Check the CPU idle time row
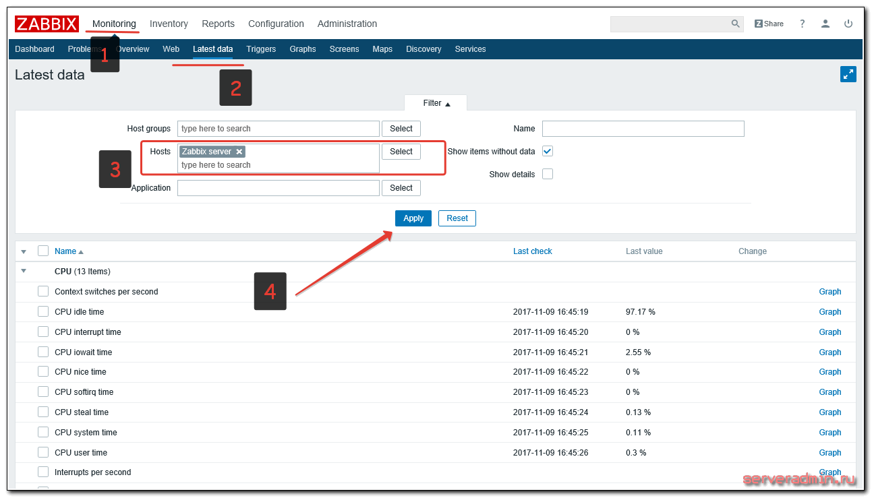The height and width of the screenshot is (498, 872). click(43, 311)
